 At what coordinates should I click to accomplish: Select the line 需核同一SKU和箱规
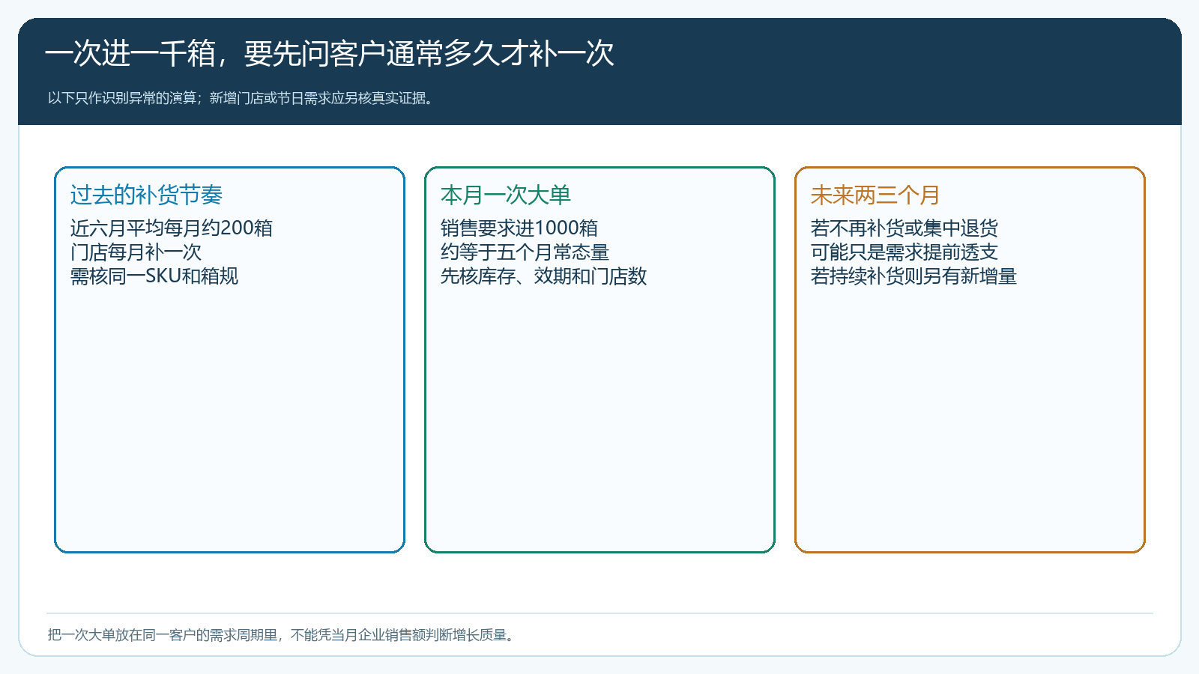tap(154, 276)
